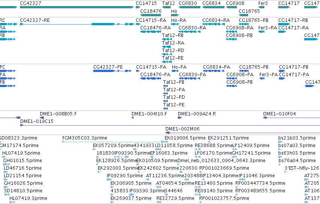
Task: Open BAC end DME1-009A24.R
Action: click(x=180, y=118)
